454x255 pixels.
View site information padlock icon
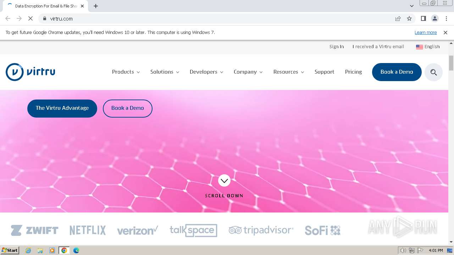pos(44,18)
